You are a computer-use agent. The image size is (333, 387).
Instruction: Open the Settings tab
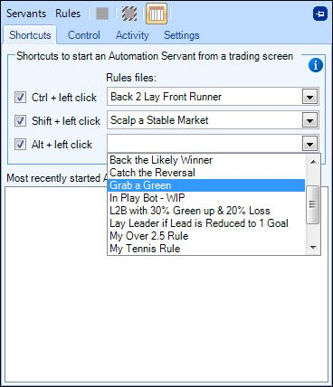click(x=182, y=35)
